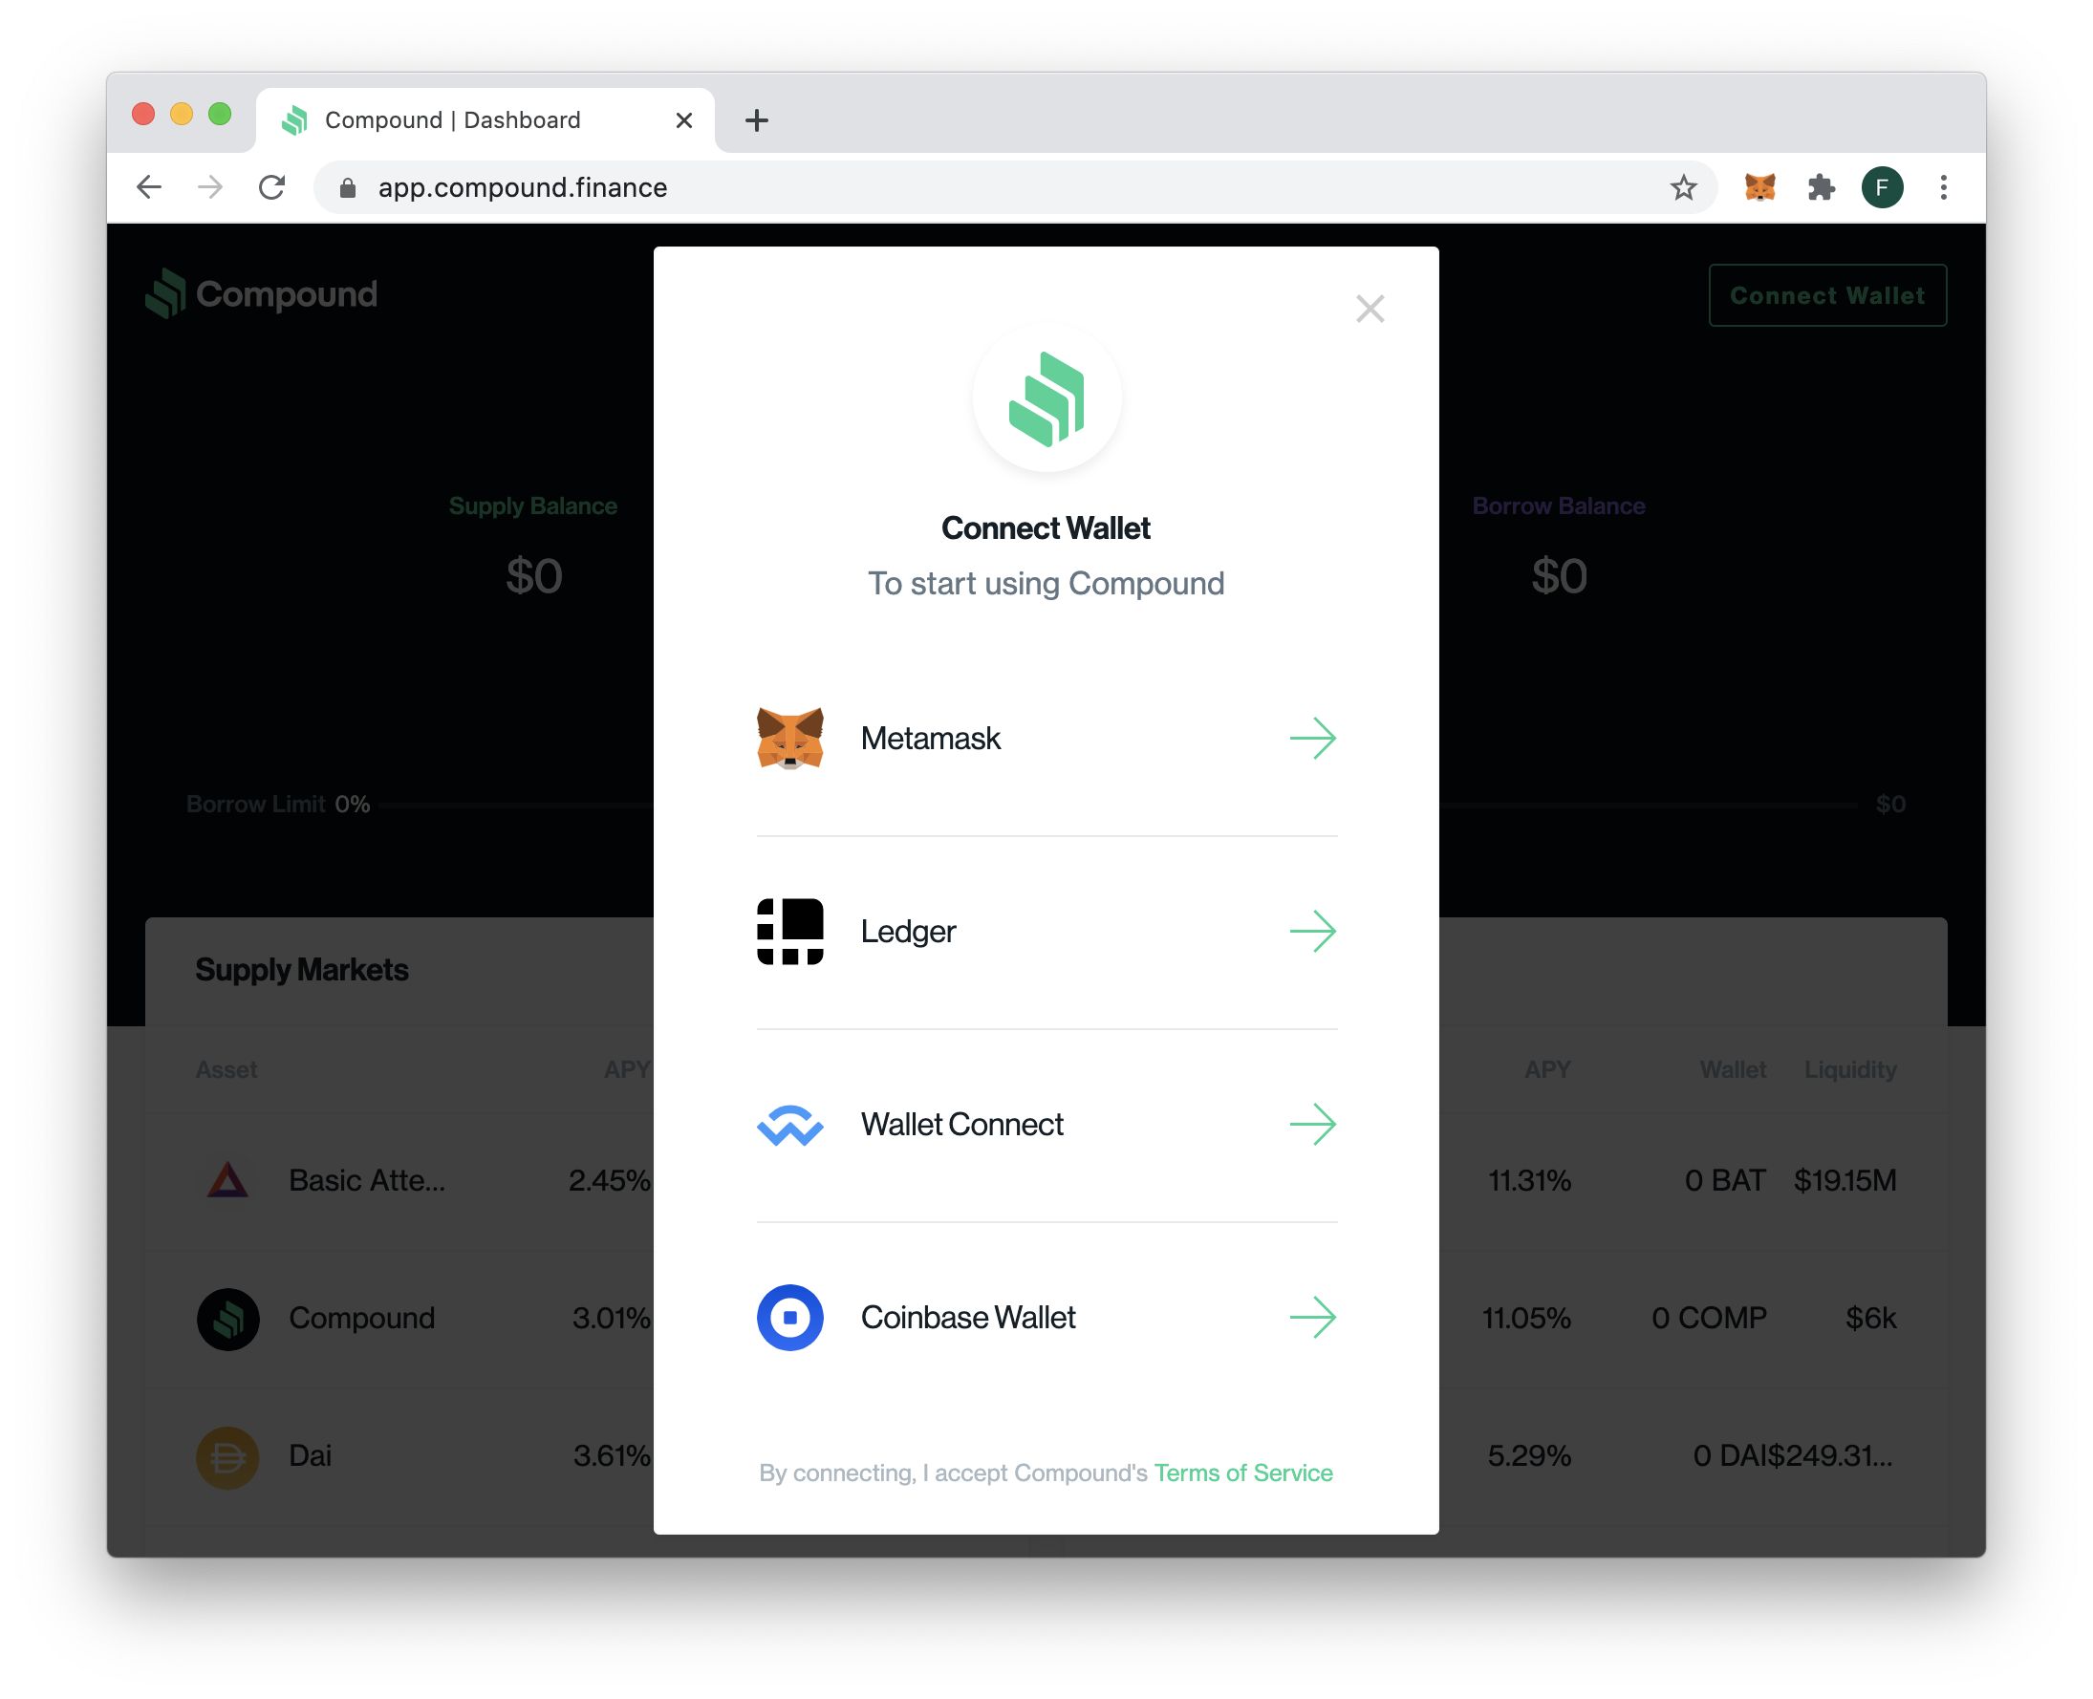2093x1699 pixels.
Task: Click the Wallet Connect icon
Action: pyautogui.click(x=789, y=1125)
